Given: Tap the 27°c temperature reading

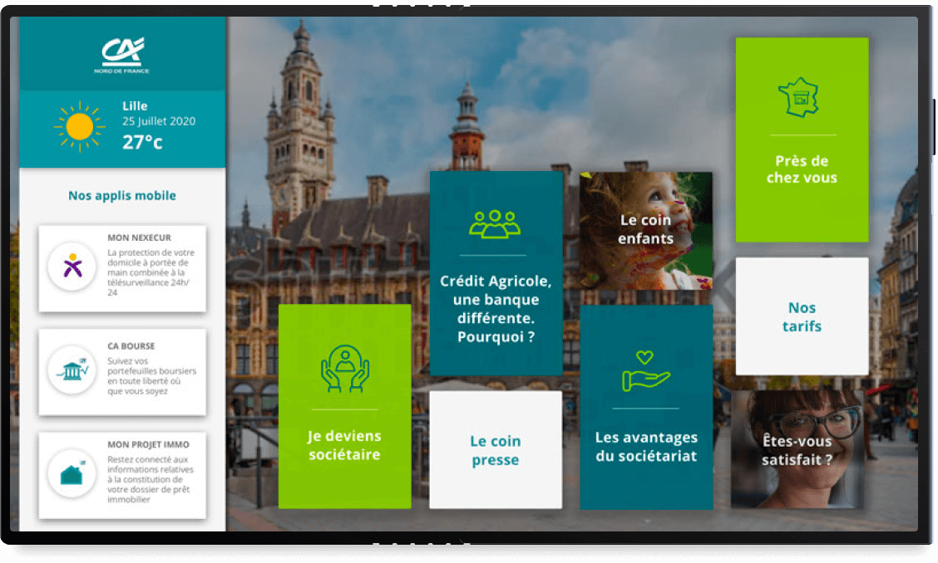Looking at the screenshot, I should pos(142,142).
